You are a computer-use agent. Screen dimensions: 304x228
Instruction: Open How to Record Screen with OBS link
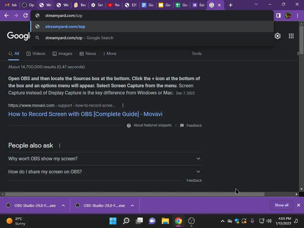pyautogui.click(x=85, y=114)
